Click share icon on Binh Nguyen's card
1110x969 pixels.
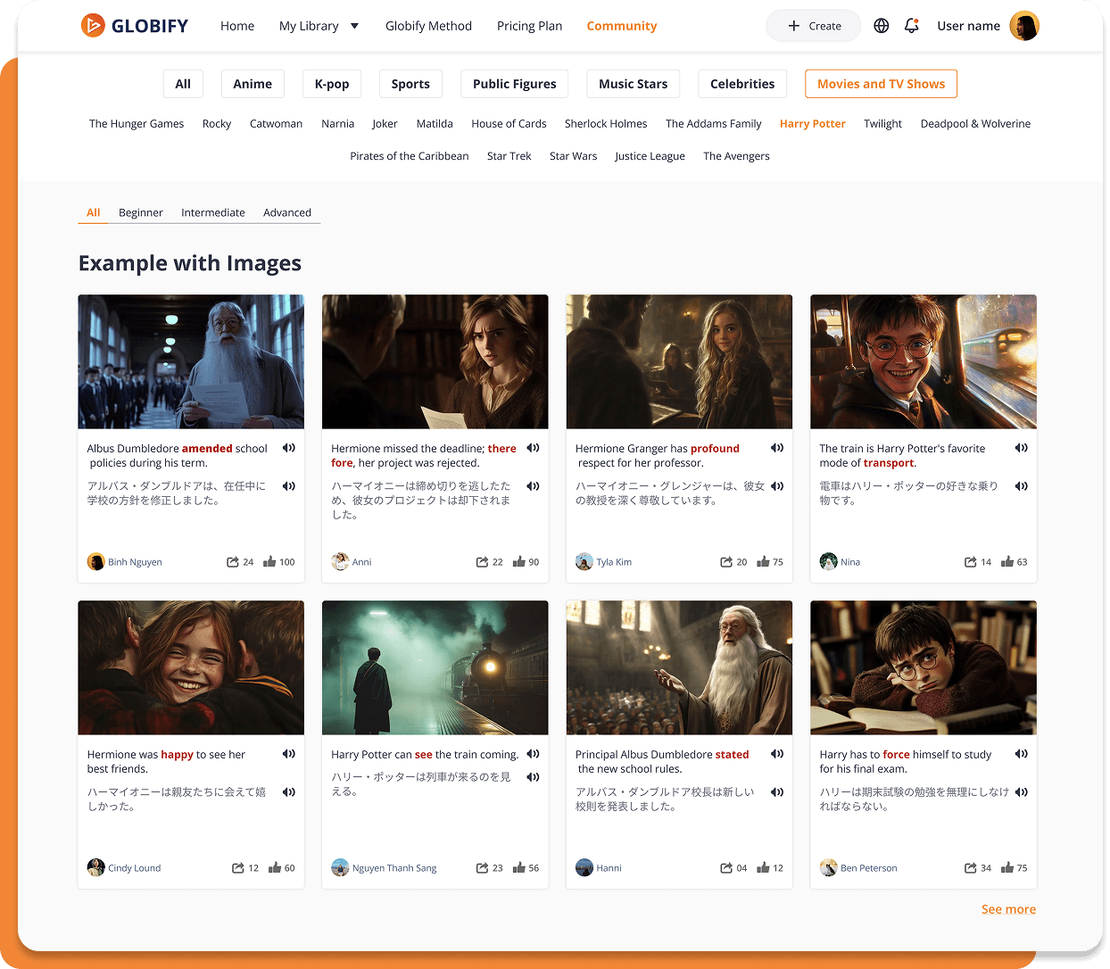click(233, 562)
